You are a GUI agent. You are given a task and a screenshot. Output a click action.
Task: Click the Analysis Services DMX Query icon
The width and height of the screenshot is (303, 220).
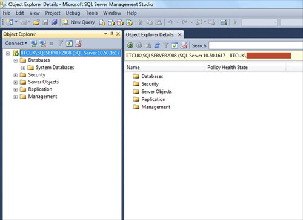tap(120, 22)
